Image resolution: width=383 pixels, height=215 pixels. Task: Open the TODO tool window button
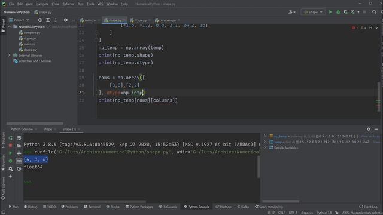49,207
